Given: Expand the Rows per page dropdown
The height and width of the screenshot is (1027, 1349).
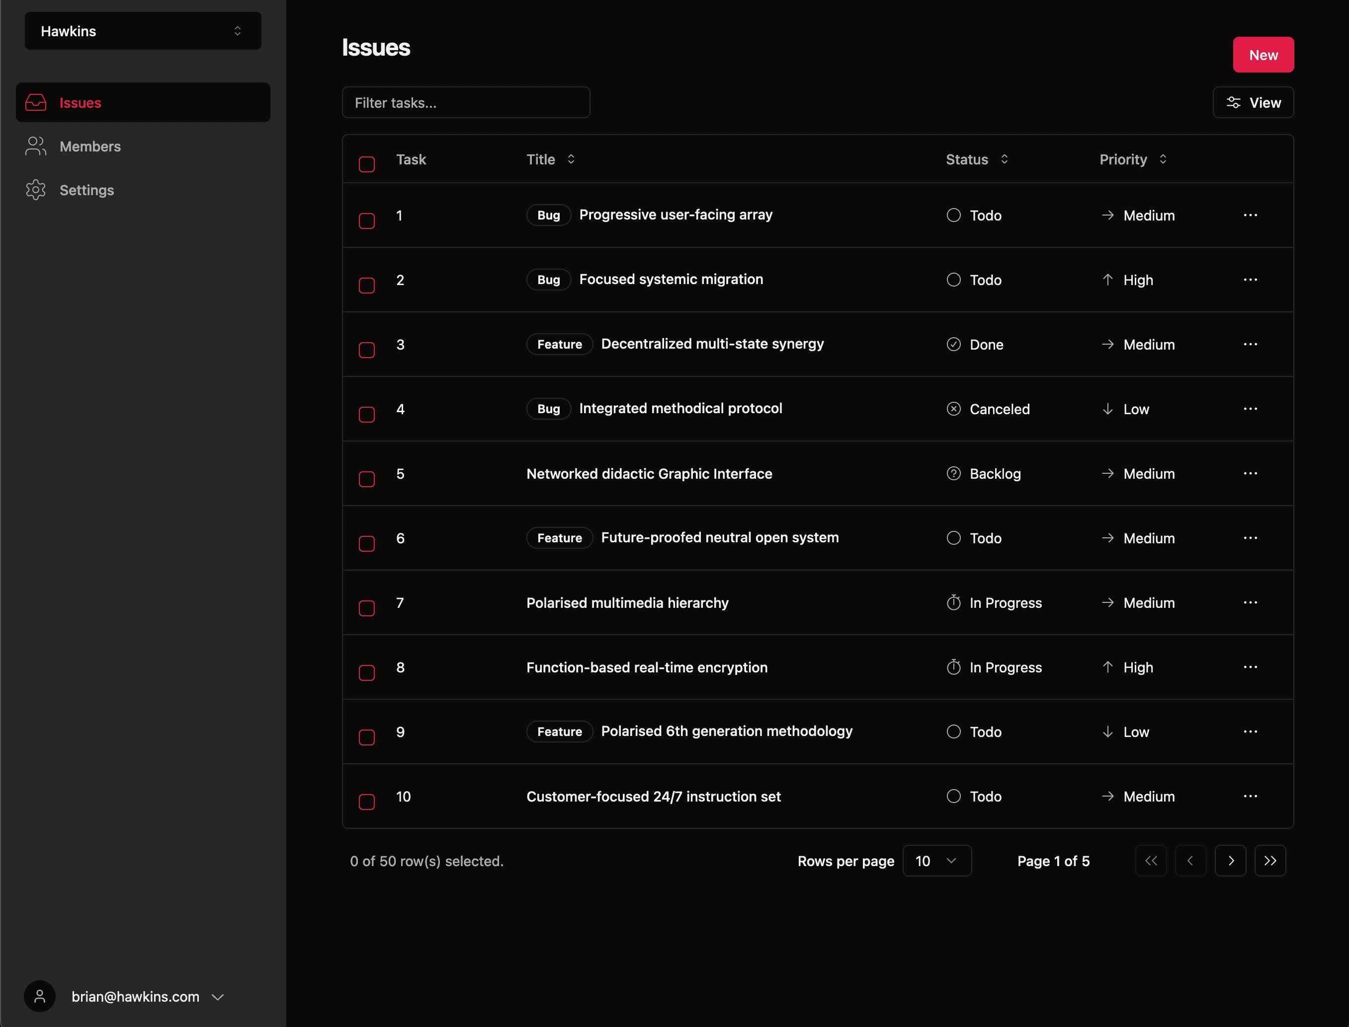Looking at the screenshot, I should pos(934,861).
